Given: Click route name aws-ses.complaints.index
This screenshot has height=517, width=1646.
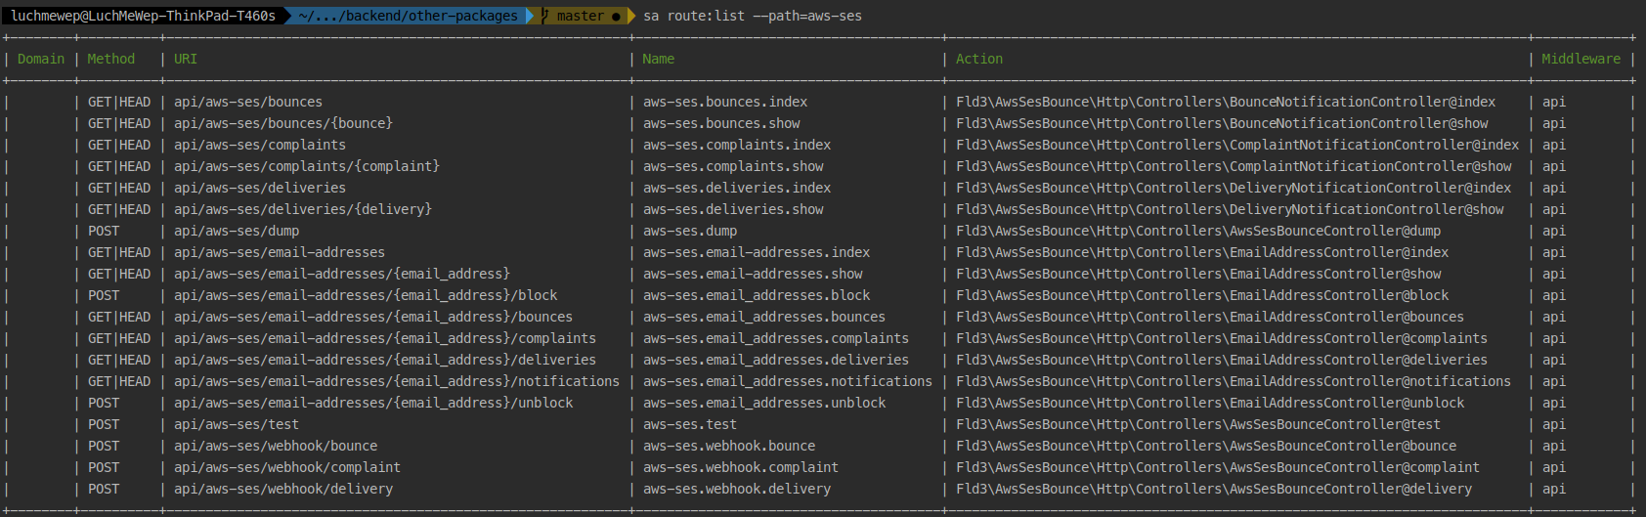Looking at the screenshot, I should tap(737, 145).
